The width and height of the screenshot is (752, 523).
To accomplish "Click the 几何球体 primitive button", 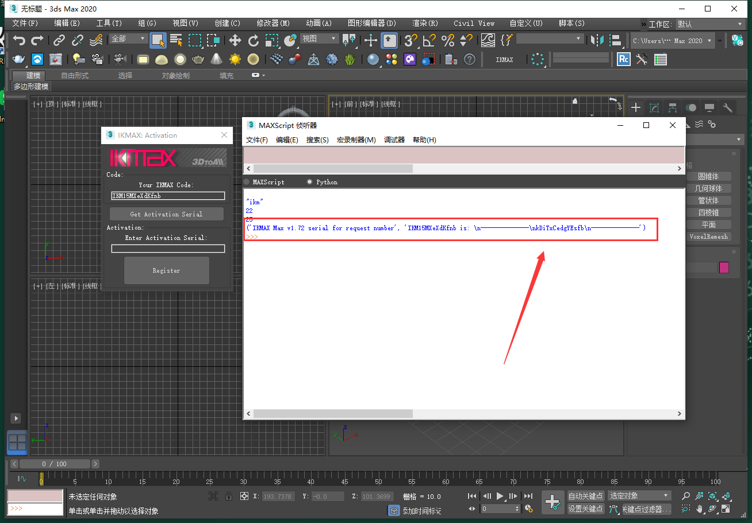I will point(708,188).
